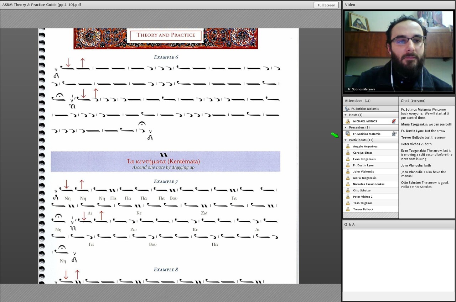This screenshot has width=456, height=302.
Task: Click the Q & A pod header
Action: pyautogui.click(x=398, y=224)
